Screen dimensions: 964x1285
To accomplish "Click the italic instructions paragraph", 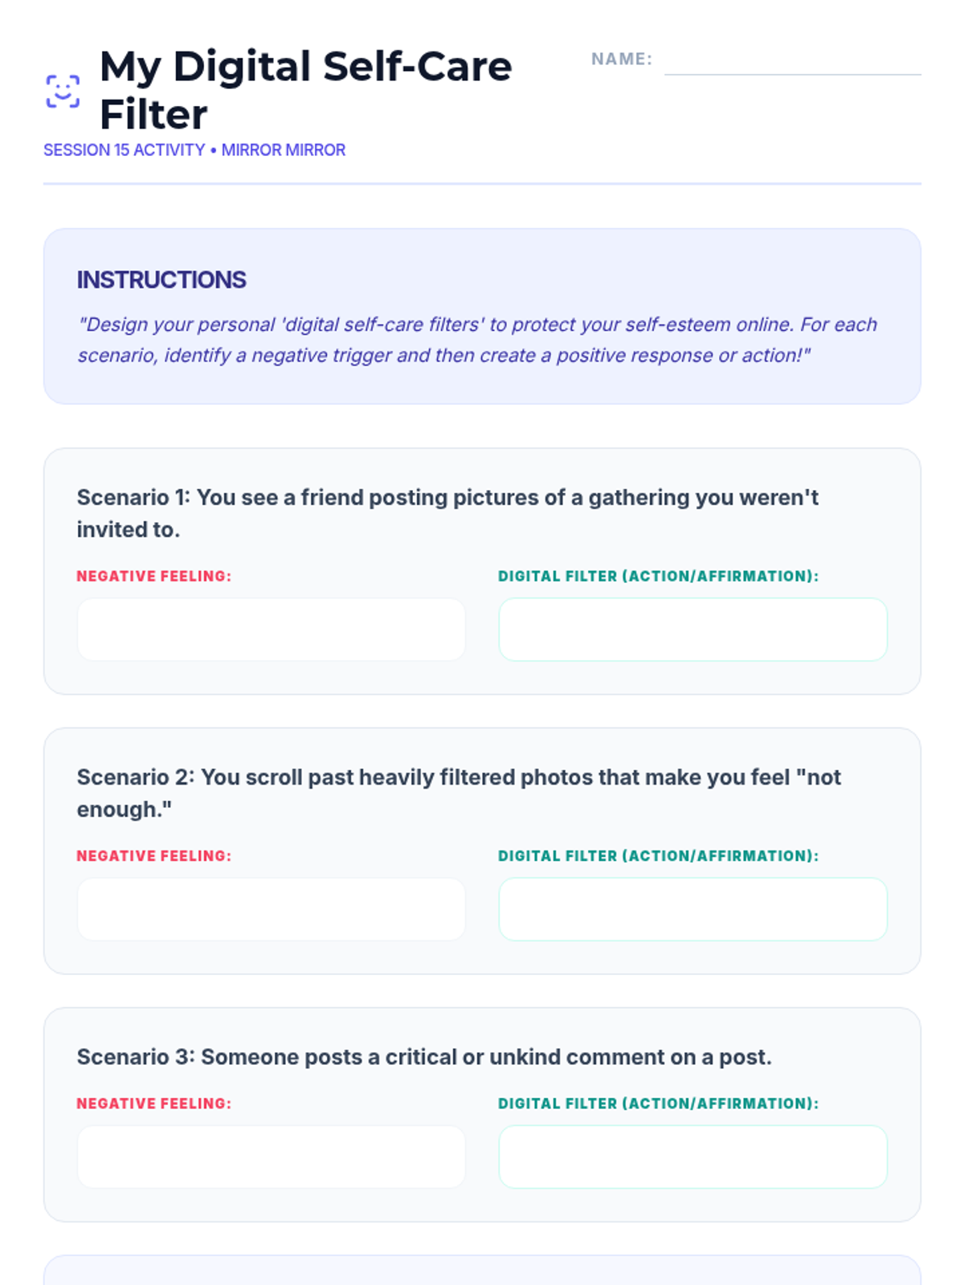I will tap(478, 340).
